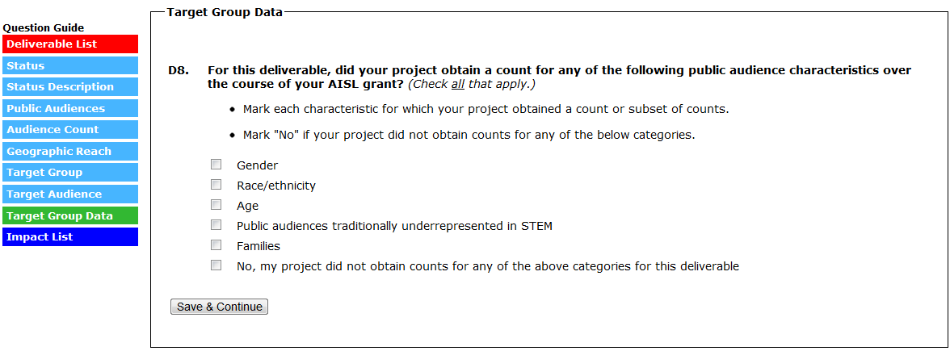Image resolution: width=950 pixels, height=351 pixels.
Task: Select the green Target Group Data item
Action: pos(70,216)
